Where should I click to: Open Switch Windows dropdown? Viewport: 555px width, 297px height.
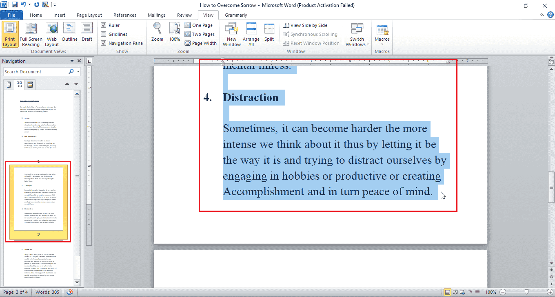(357, 35)
